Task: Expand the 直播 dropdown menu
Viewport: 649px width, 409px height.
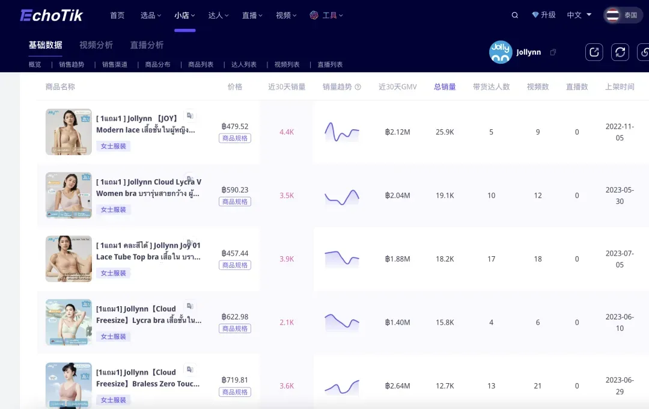Action: 252,15
